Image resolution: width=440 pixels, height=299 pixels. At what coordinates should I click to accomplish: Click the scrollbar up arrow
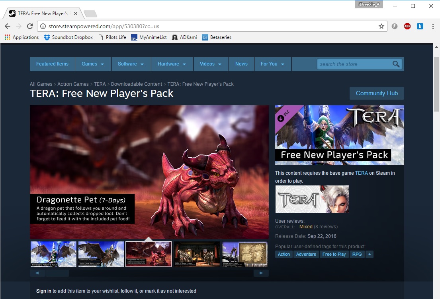point(436,47)
